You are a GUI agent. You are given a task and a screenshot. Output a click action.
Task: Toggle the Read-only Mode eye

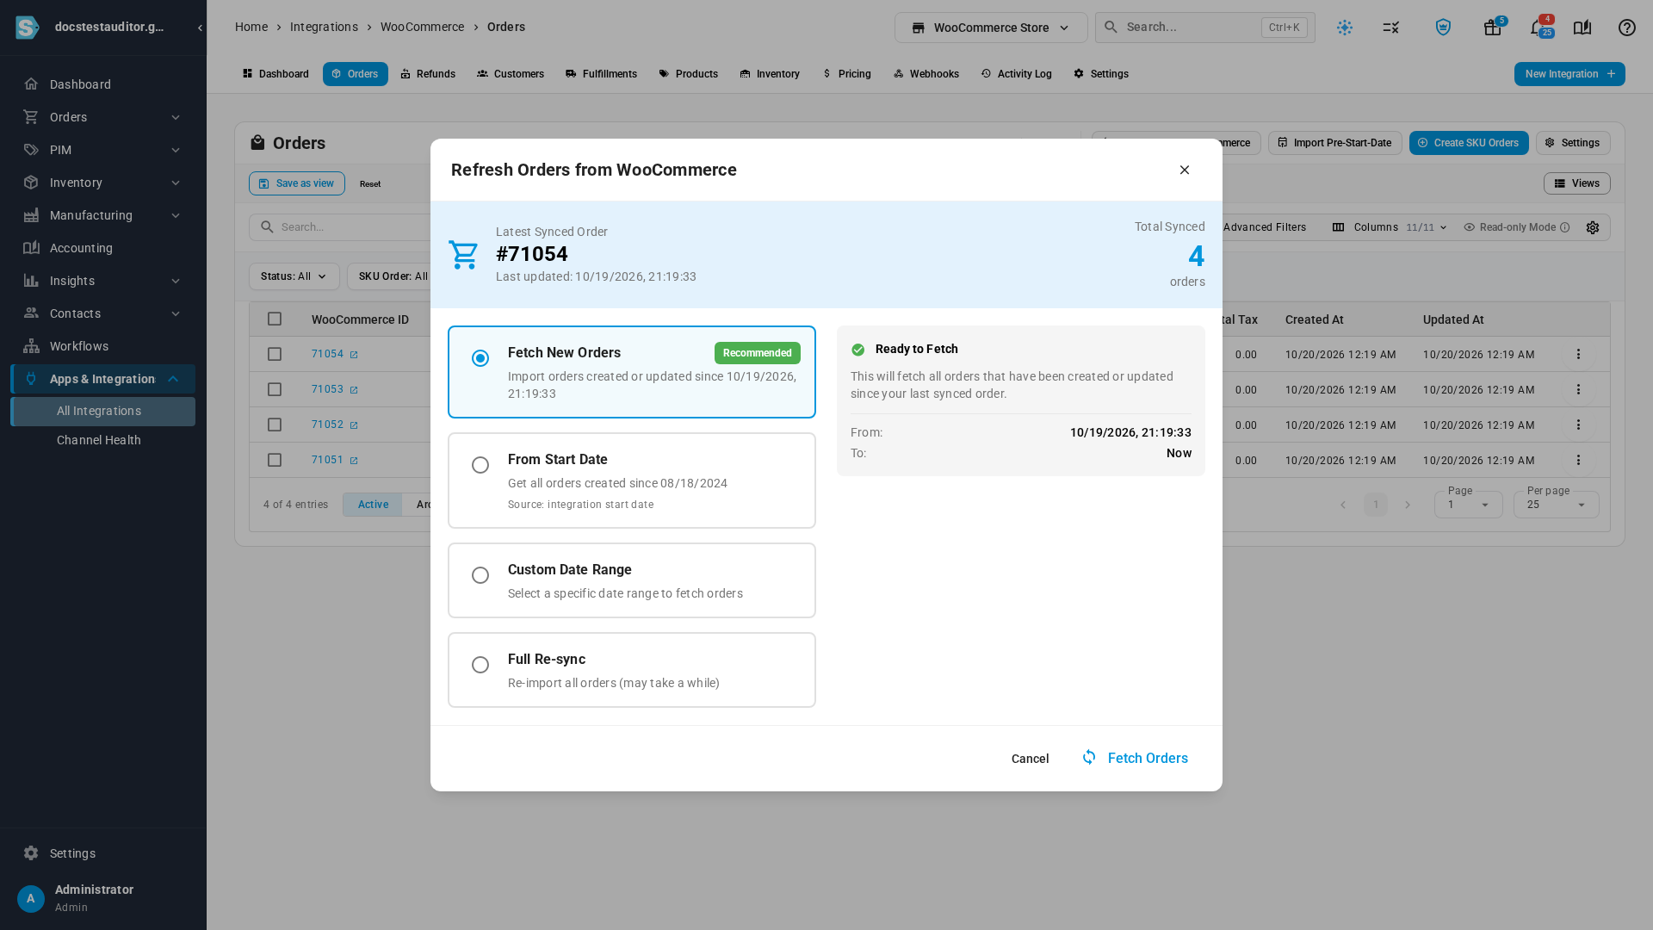coord(1470,227)
